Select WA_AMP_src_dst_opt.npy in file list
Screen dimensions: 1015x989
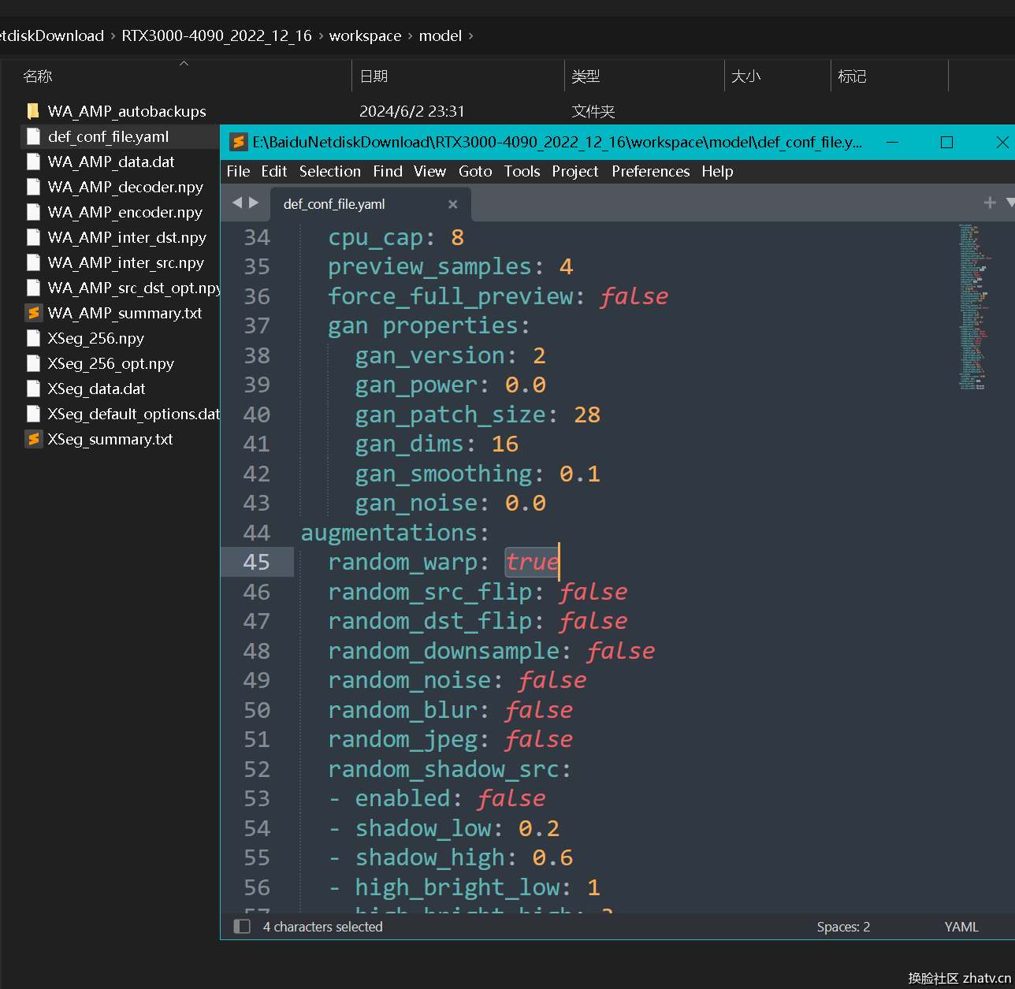(x=133, y=288)
